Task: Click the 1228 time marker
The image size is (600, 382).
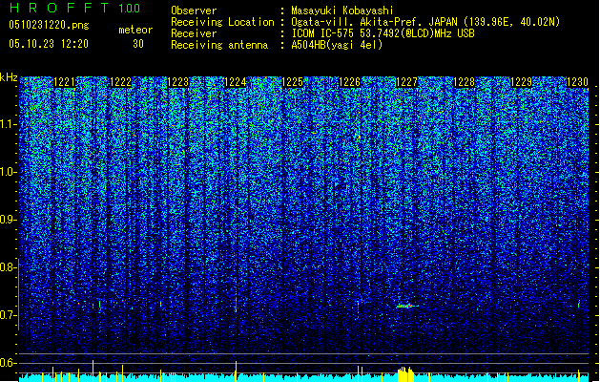Action: click(x=465, y=82)
